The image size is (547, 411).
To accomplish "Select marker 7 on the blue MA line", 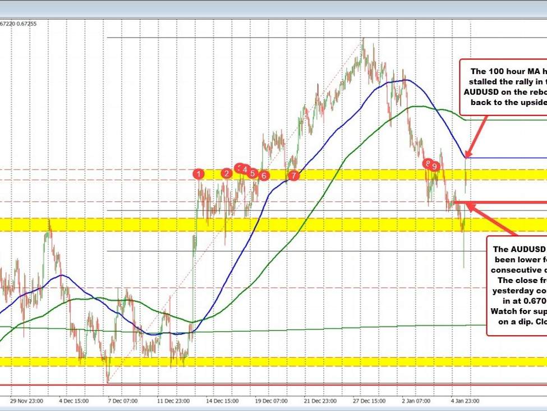I will click(x=293, y=176).
